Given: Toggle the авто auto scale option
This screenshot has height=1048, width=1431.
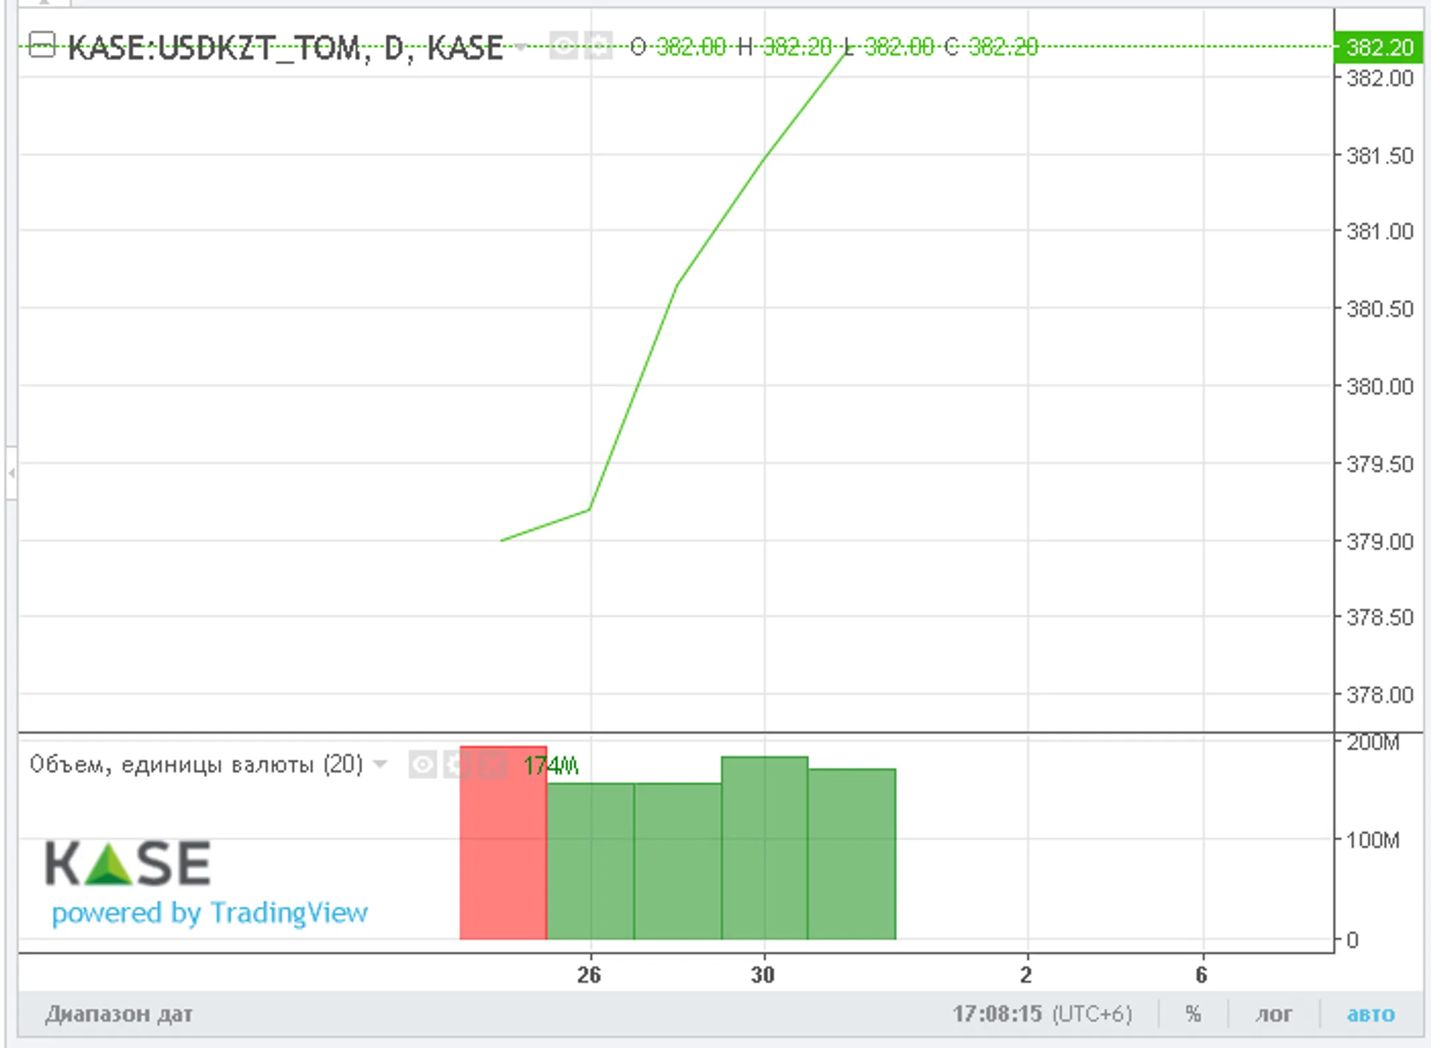Looking at the screenshot, I should (1370, 1014).
